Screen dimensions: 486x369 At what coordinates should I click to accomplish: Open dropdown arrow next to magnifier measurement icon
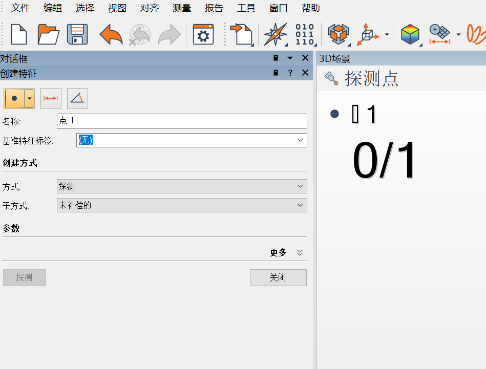coord(458,34)
